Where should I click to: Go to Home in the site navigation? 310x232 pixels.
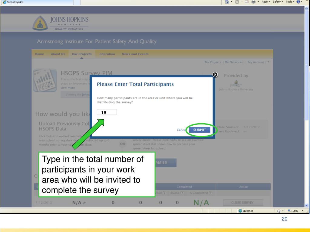39,54
